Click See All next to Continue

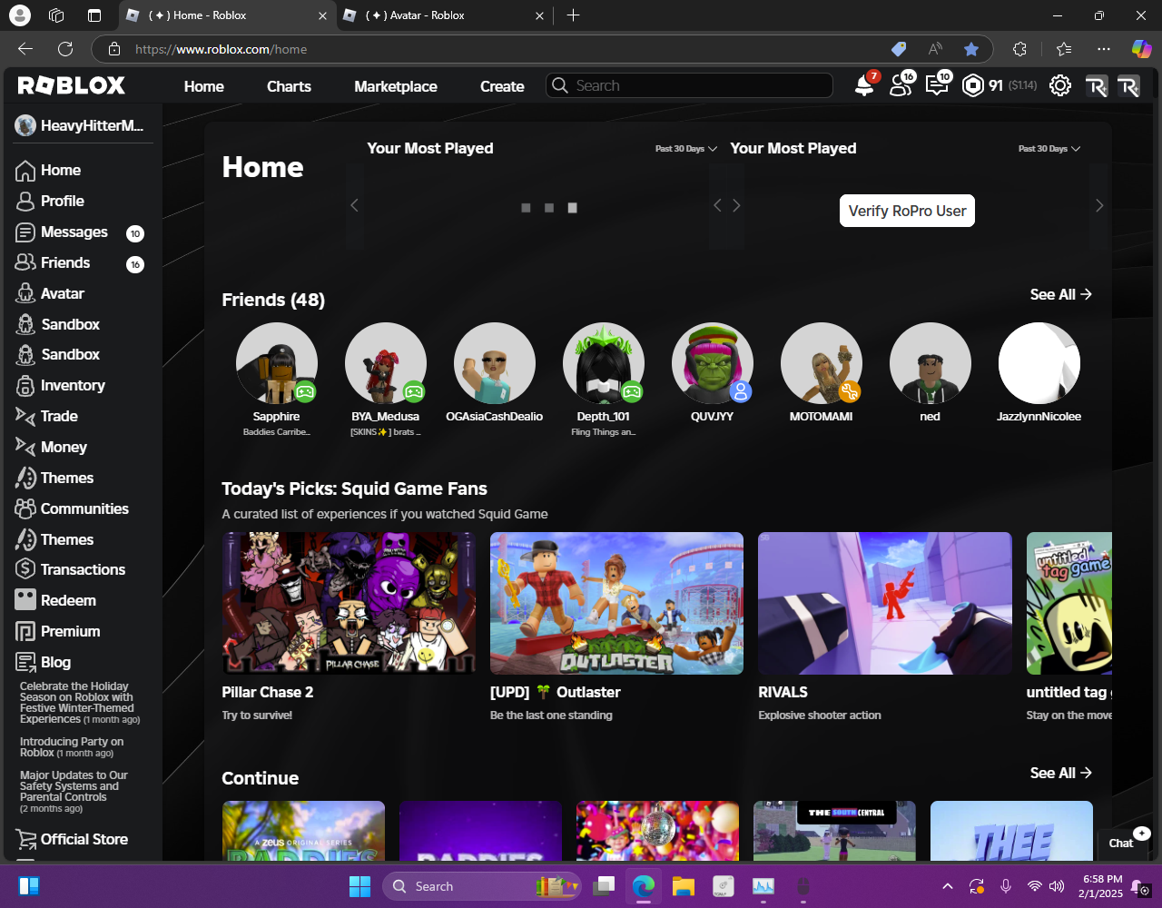(x=1060, y=773)
